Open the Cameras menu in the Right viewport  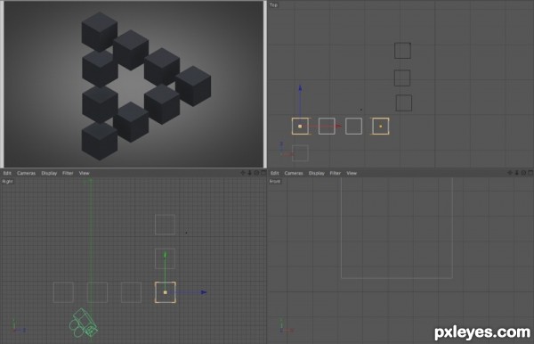(x=26, y=173)
